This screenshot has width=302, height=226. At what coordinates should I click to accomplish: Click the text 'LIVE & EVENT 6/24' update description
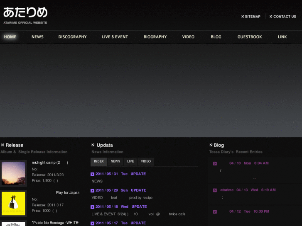(x=138, y=214)
